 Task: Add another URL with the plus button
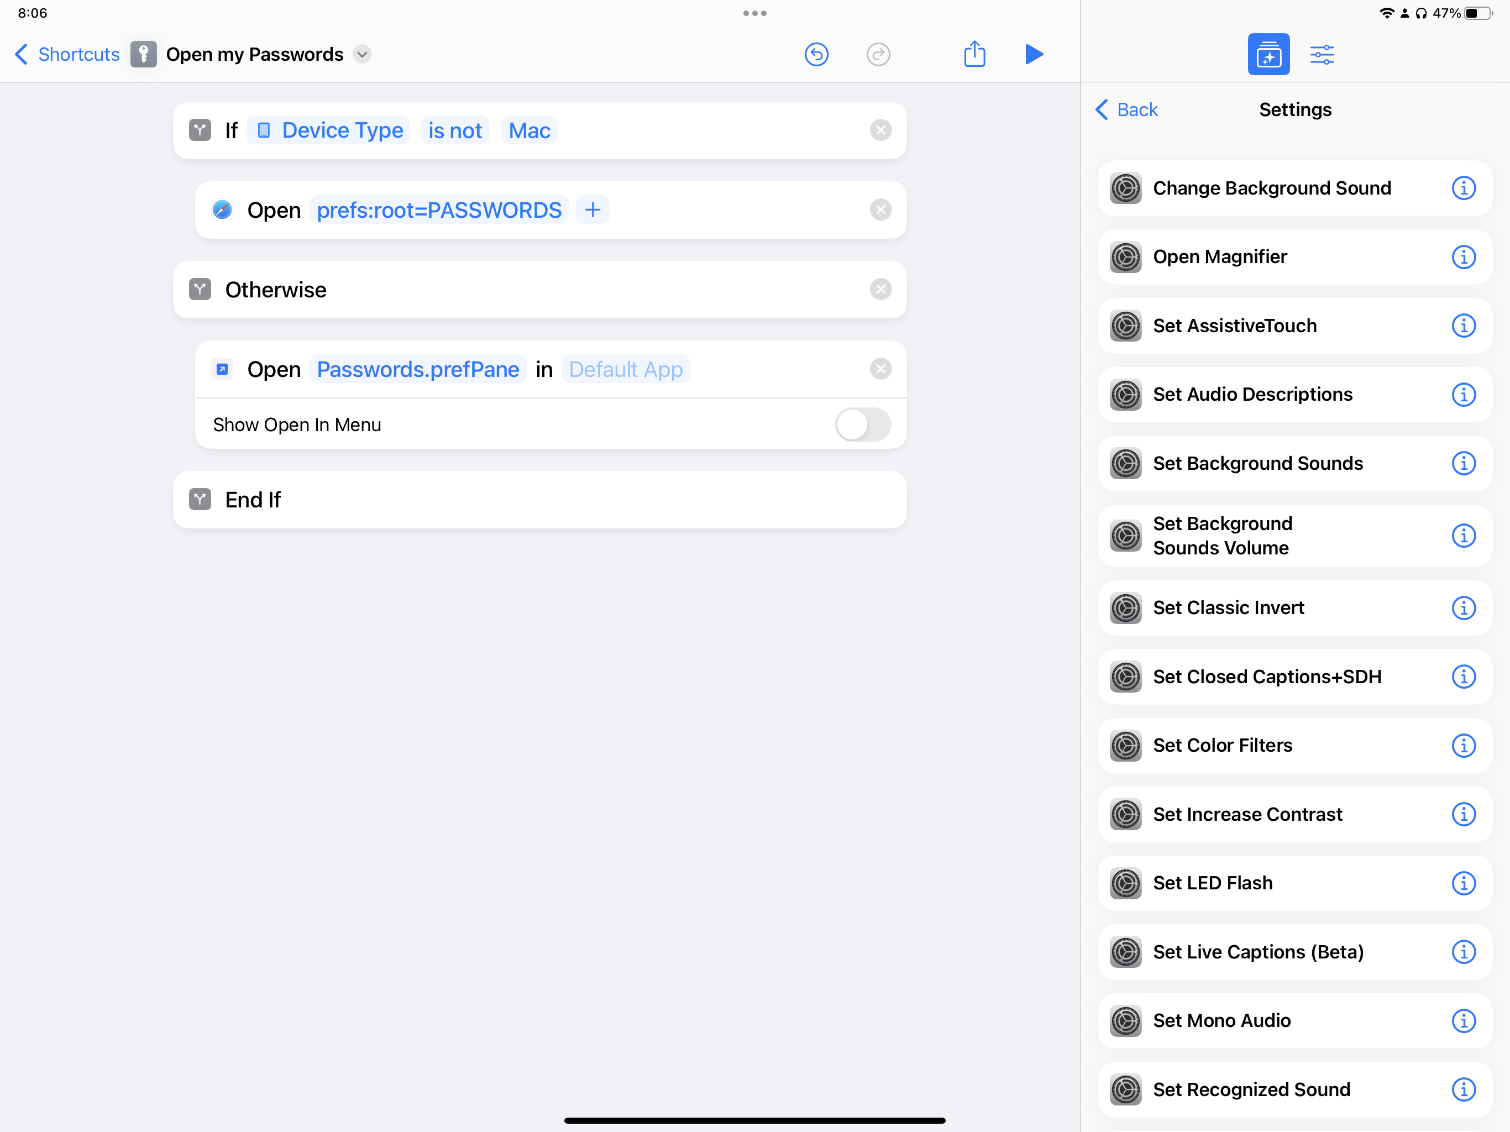click(593, 209)
